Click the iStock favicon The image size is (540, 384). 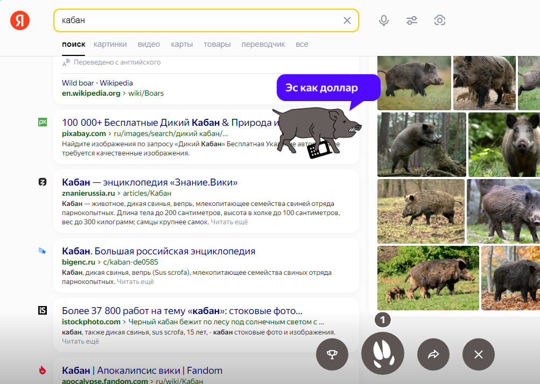pyautogui.click(x=43, y=311)
